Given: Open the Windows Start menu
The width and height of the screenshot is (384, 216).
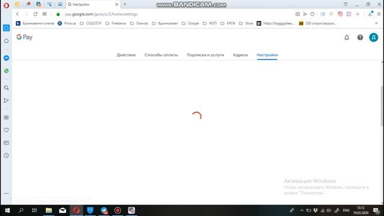Looking at the screenshot, I should pos(7,211).
